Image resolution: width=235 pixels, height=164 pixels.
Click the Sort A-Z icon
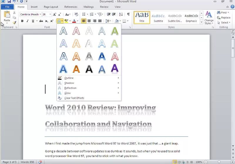pos(121,14)
